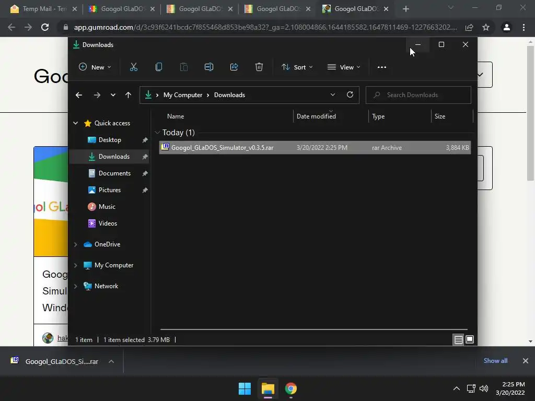Image resolution: width=535 pixels, height=401 pixels.
Task: Bookmark this page with the star icon
Action: tap(486, 27)
